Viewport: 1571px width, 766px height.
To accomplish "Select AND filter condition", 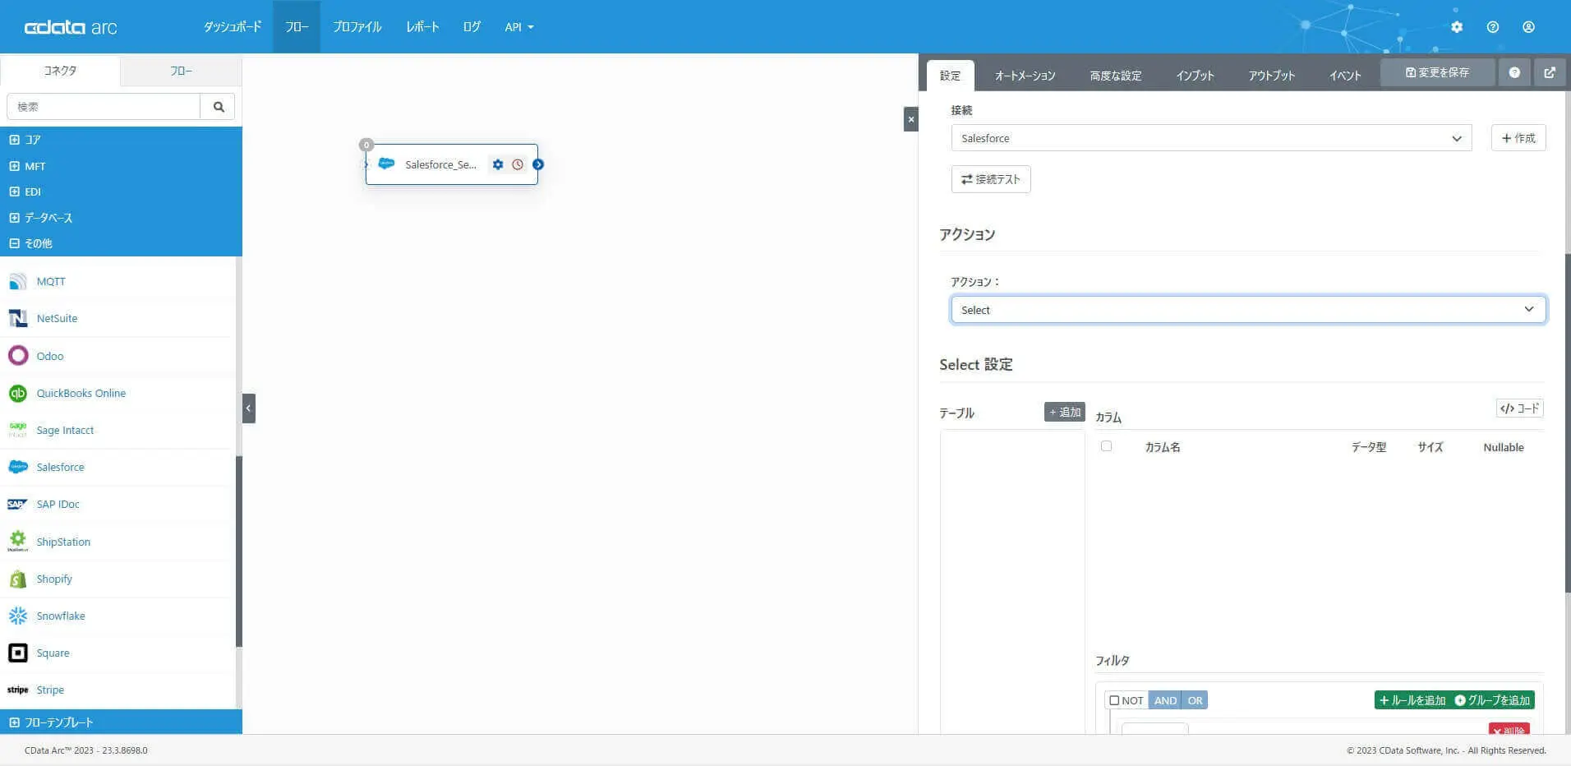I will 1165,700.
